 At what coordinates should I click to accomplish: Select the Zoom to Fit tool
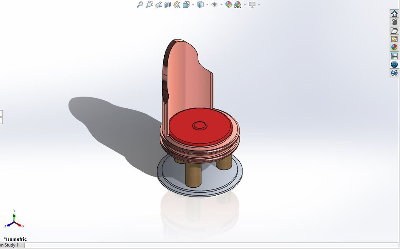(x=139, y=5)
